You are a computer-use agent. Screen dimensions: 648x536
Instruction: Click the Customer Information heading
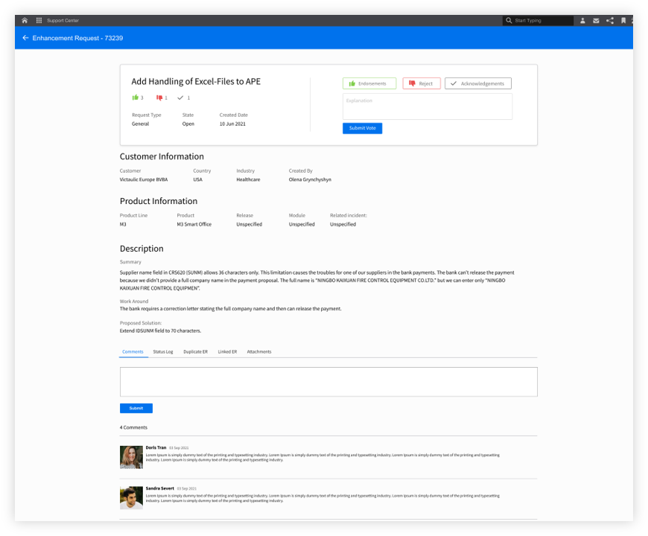click(x=162, y=156)
